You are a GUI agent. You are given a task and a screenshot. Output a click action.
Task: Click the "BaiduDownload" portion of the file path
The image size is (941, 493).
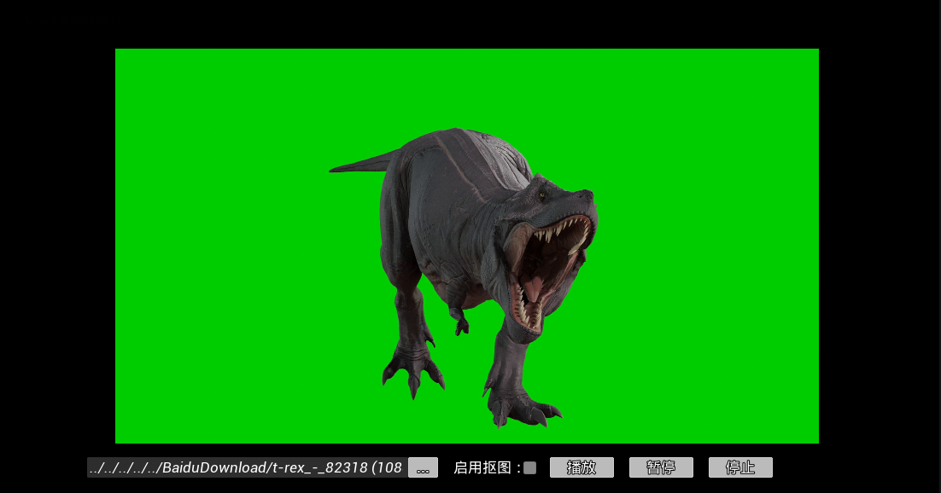pos(213,467)
